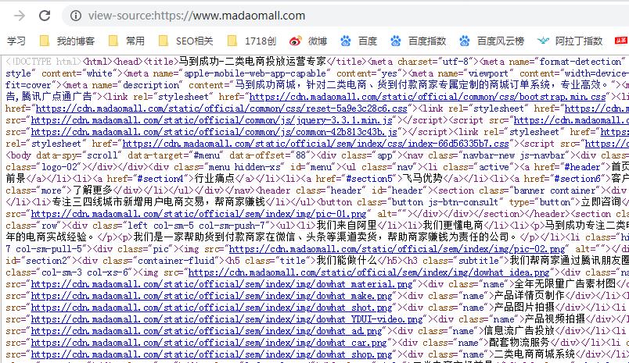
Task: Click the text 我们能做什么 in the source
Action: click(x=347, y=261)
